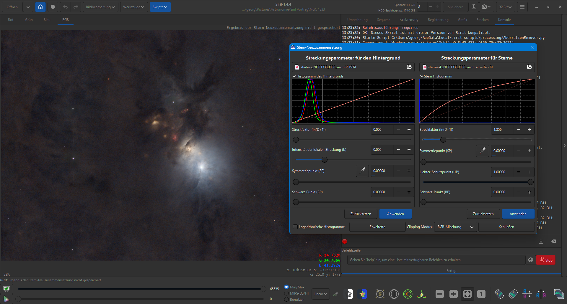Clear the console with backspace icon
The height and width of the screenshot is (304, 567).
point(554,241)
